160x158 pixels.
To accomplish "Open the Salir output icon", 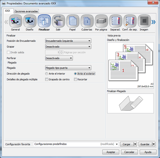I will point(58,21).
